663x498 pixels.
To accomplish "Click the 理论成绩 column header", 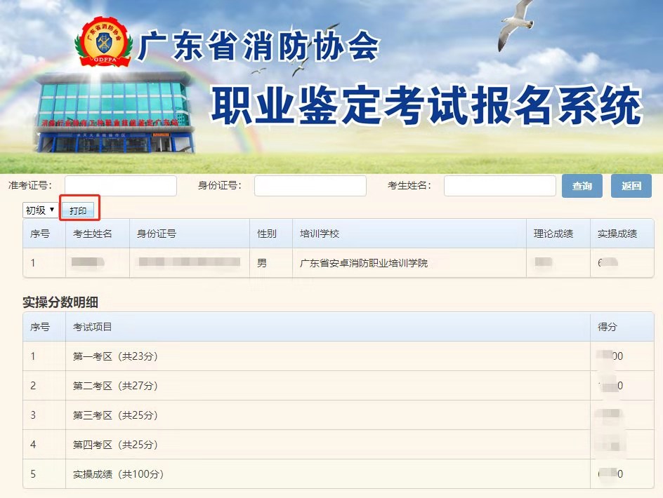I will click(553, 234).
